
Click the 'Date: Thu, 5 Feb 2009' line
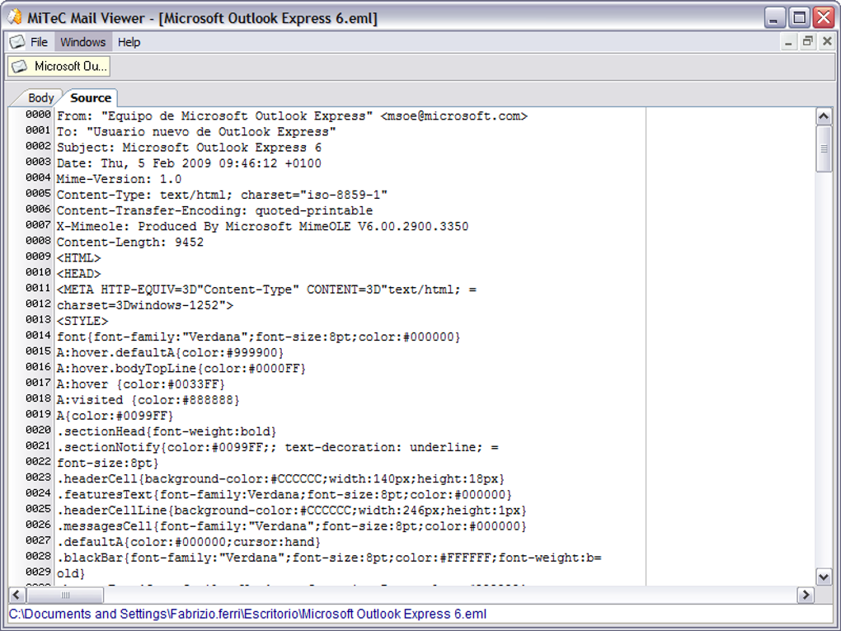(x=190, y=163)
